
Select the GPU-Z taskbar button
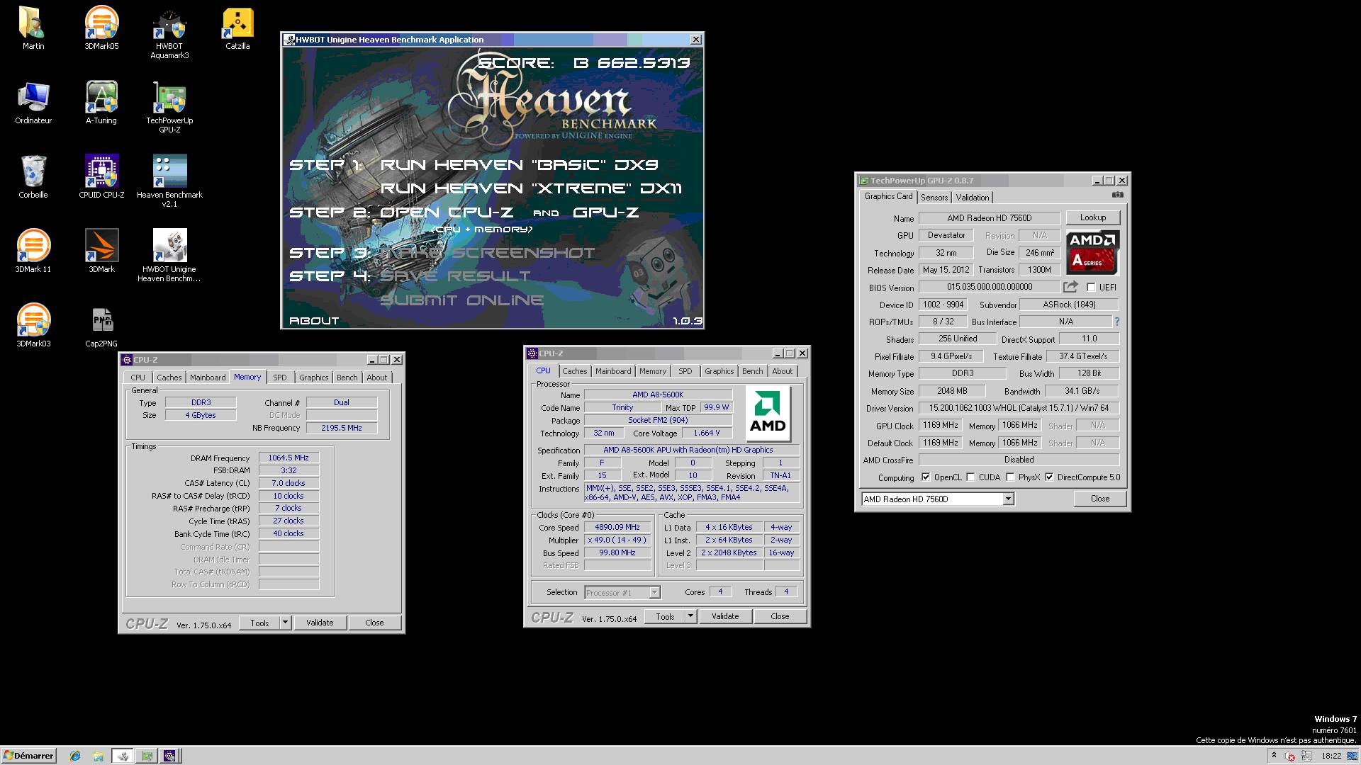[147, 756]
